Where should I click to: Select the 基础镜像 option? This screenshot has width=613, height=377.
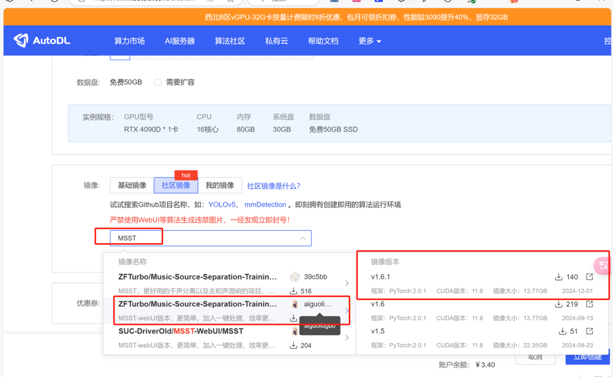[x=132, y=186]
